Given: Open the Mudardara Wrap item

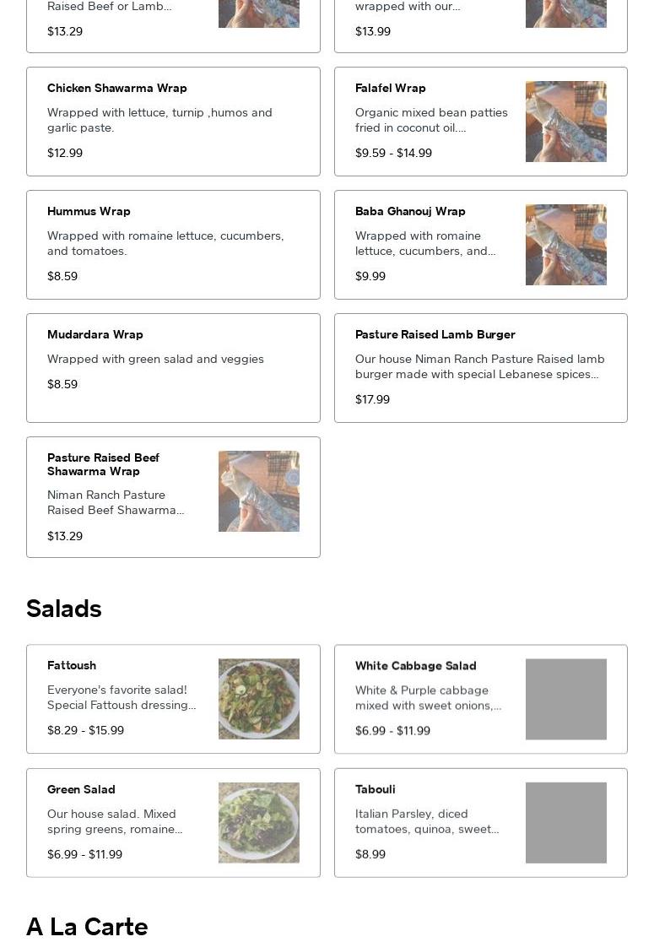Looking at the screenshot, I should (x=173, y=368).
